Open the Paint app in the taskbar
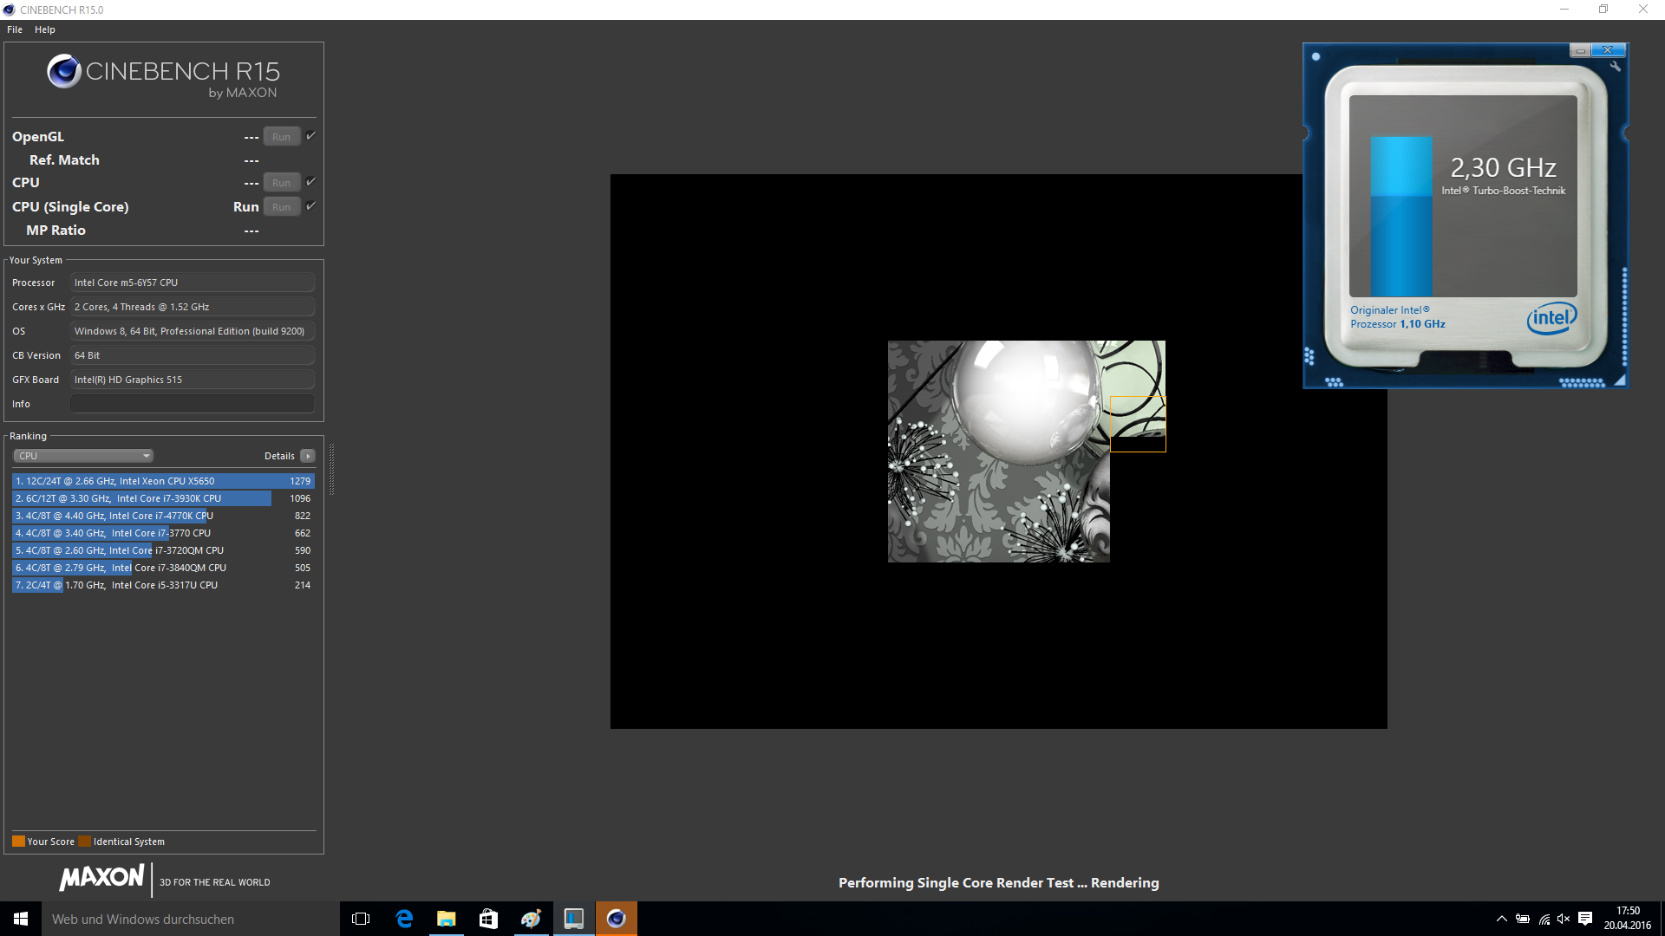This screenshot has height=936, width=1665. (531, 919)
